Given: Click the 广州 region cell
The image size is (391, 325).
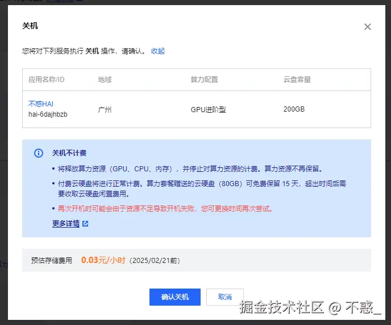Looking at the screenshot, I should [x=105, y=109].
